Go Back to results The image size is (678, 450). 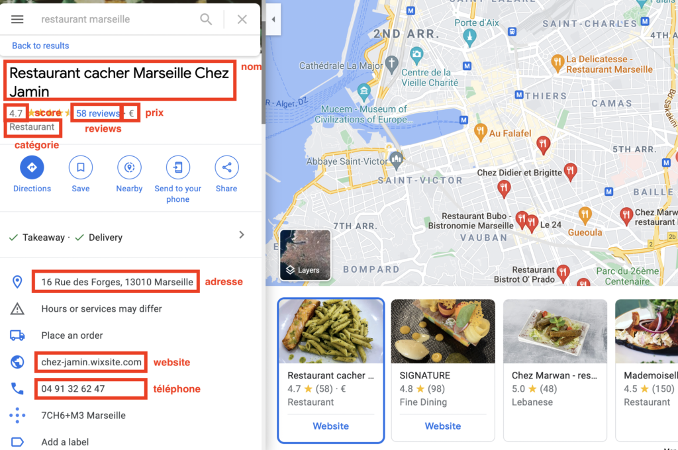pyautogui.click(x=40, y=46)
